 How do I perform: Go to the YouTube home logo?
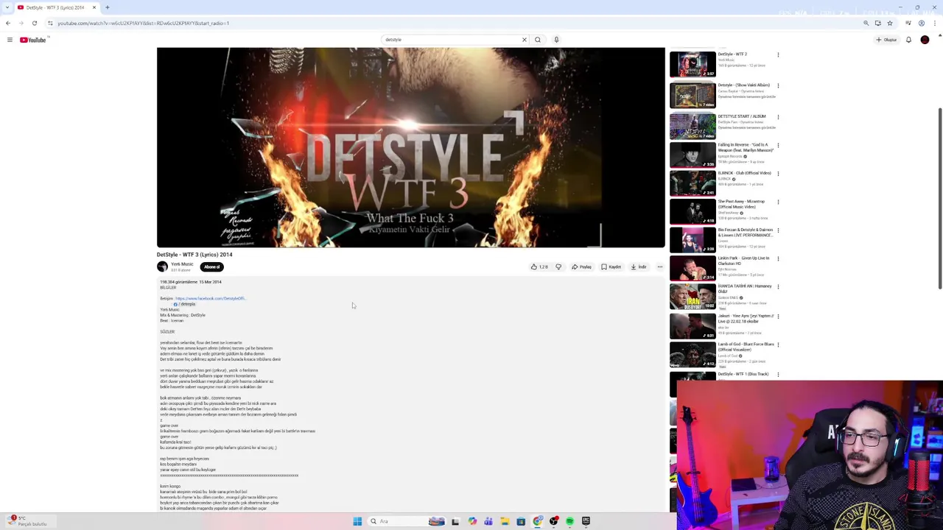click(x=33, y=40)
